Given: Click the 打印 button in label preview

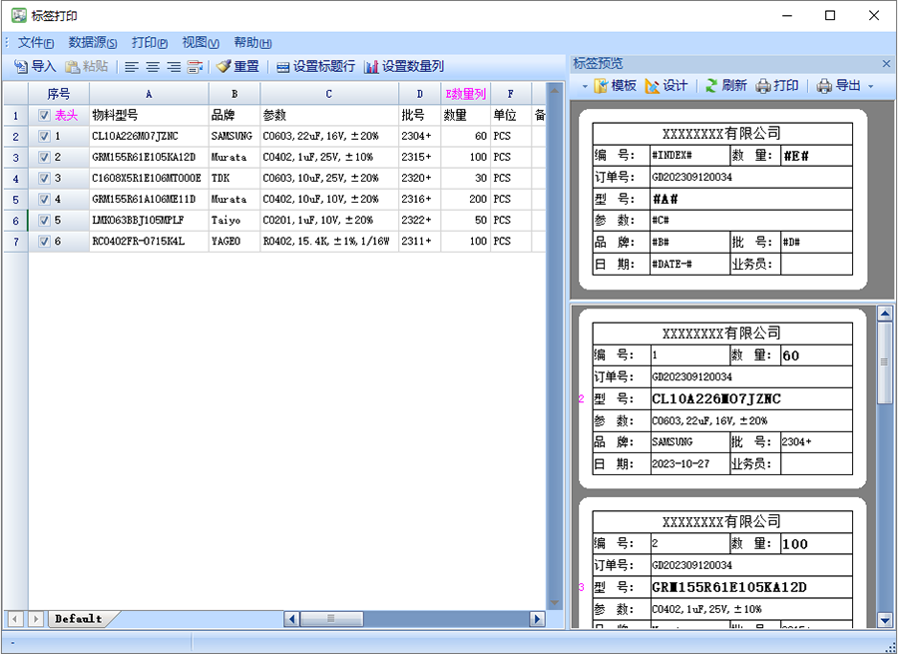Looking at the screenshot, I should [x=777, y=86].
